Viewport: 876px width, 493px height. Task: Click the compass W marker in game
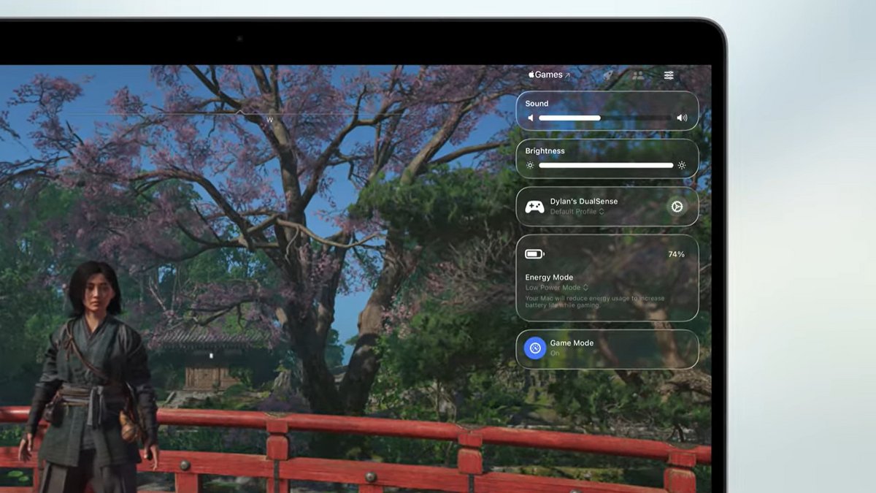click(269, 120)
